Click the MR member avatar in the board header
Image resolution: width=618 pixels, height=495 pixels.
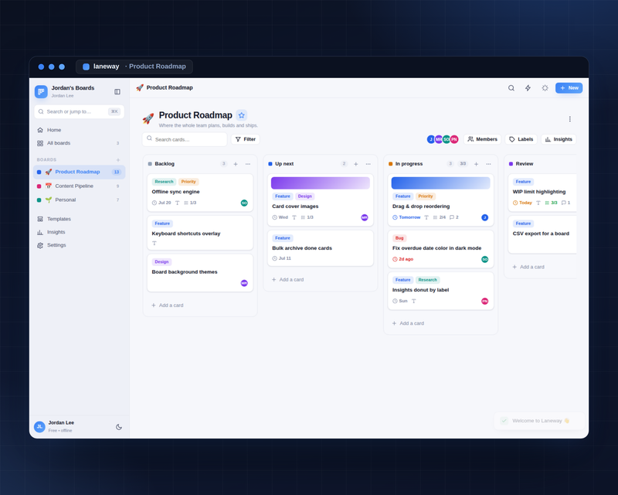coord(439,139)
